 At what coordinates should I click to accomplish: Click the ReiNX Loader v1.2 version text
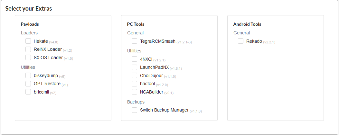pos(68,50)
